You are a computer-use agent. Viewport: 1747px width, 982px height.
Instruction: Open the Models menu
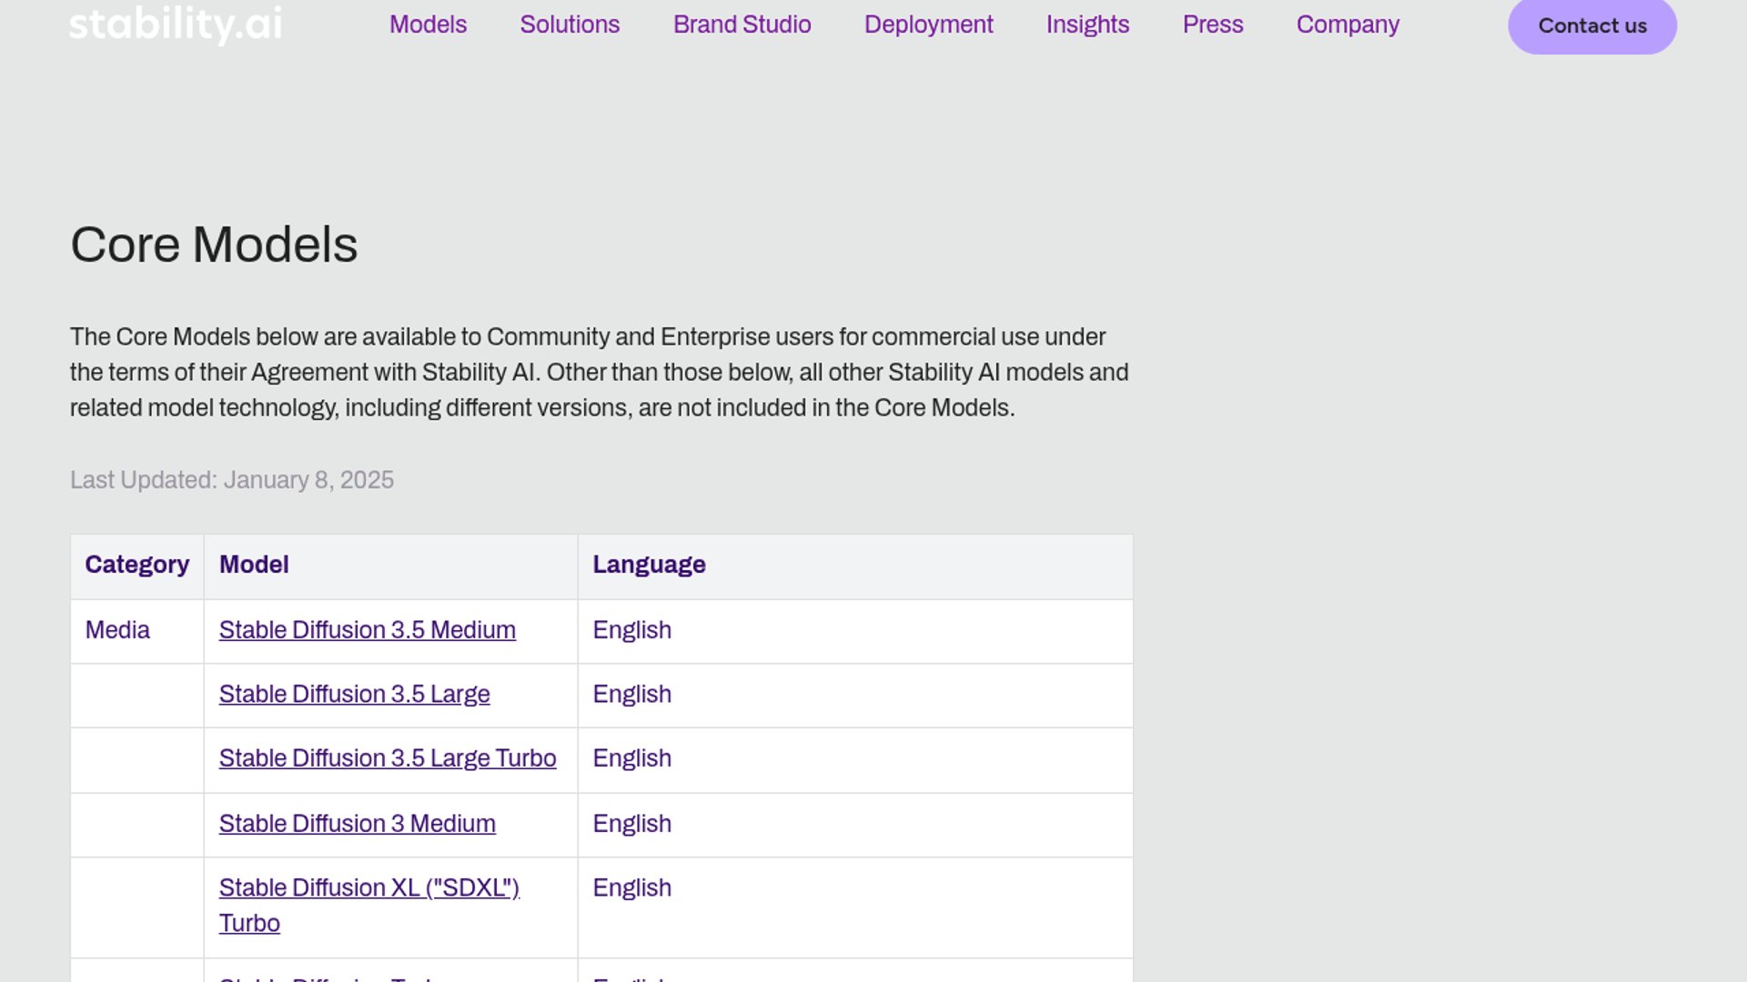click(x=428, y=25)
